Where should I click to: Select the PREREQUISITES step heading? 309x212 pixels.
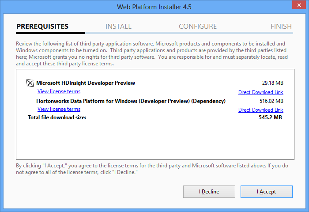click(42, 26)
